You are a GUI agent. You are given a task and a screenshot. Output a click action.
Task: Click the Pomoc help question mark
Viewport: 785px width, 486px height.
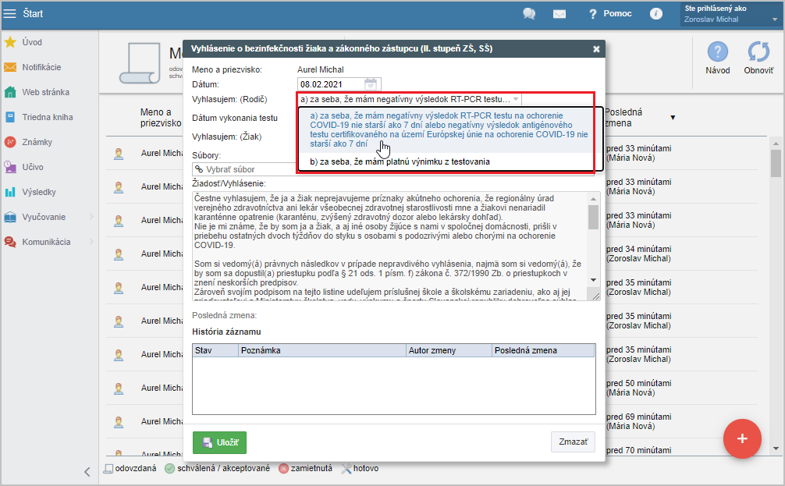click(x=593, y=14)
